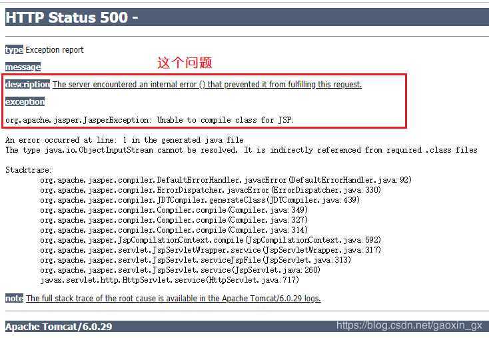This screenshot has height=338, width=489.
Task: Click the JspServletWrapper.service stack line
Action: (x=211, y=250)
